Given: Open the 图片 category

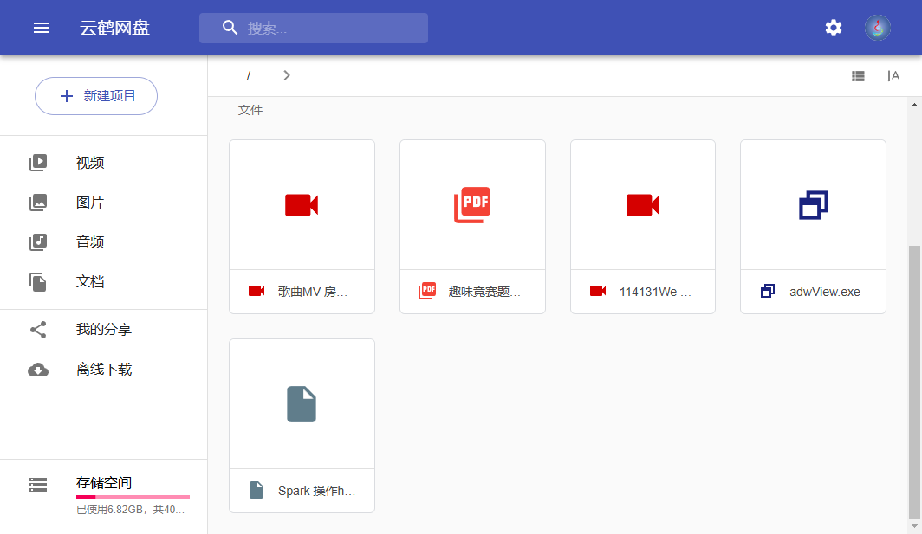Looking at the screenshot, I should click(x=90, y=203).
